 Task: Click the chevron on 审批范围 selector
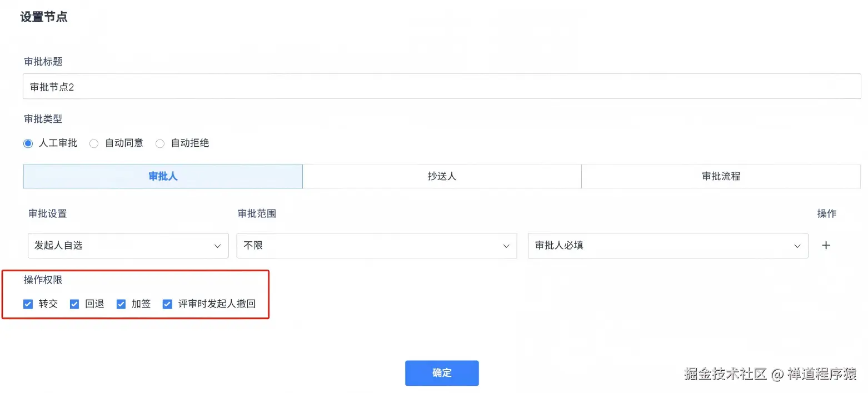tap(506, 245)
